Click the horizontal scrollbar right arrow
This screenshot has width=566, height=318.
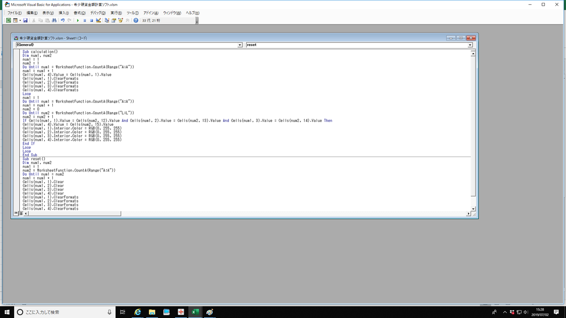pos(468,213)
